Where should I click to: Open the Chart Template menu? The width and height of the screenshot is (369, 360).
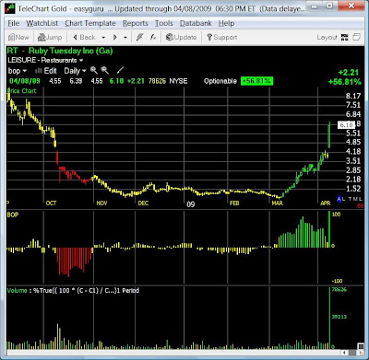pyautogui.click(x=90, y=23)
